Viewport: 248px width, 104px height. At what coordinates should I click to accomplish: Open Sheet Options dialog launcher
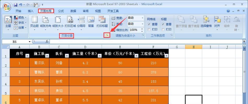click(x=172, y=35)
